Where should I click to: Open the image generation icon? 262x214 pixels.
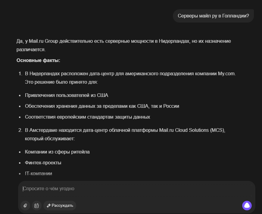pyautogui.click(x=37, y=206)
